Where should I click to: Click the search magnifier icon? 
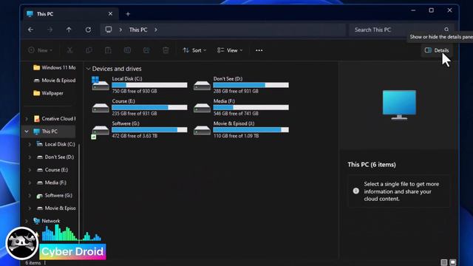click(x=446, y=30)
